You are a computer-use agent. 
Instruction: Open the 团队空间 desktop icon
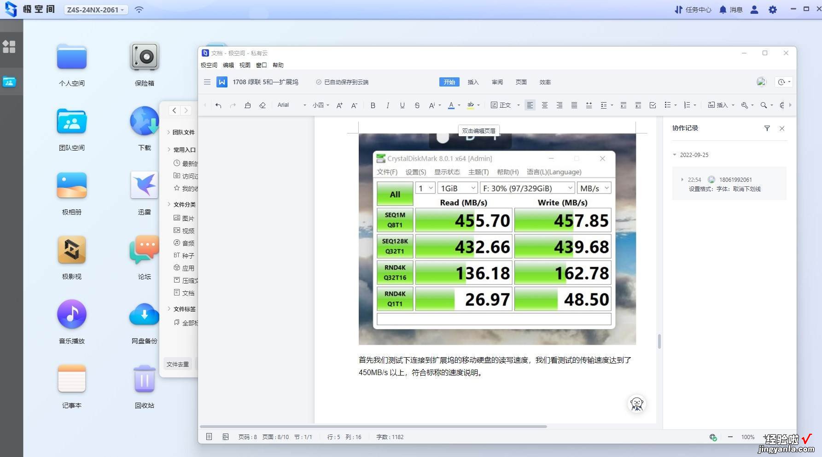click(72, 121)
